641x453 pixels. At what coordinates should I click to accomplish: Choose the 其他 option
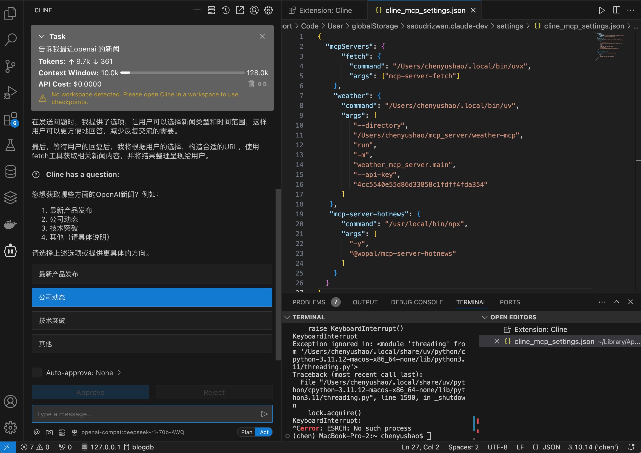point(152,344)
